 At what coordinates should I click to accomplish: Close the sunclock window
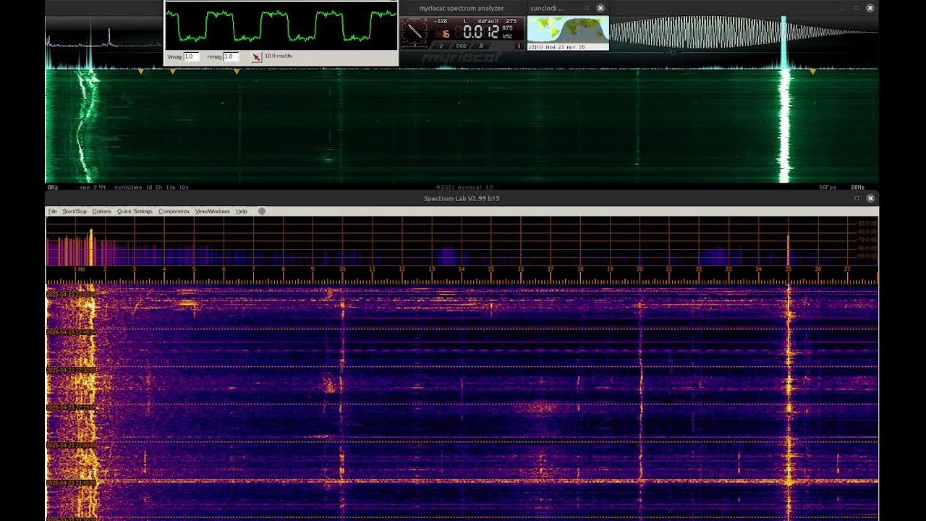(600, 8)
